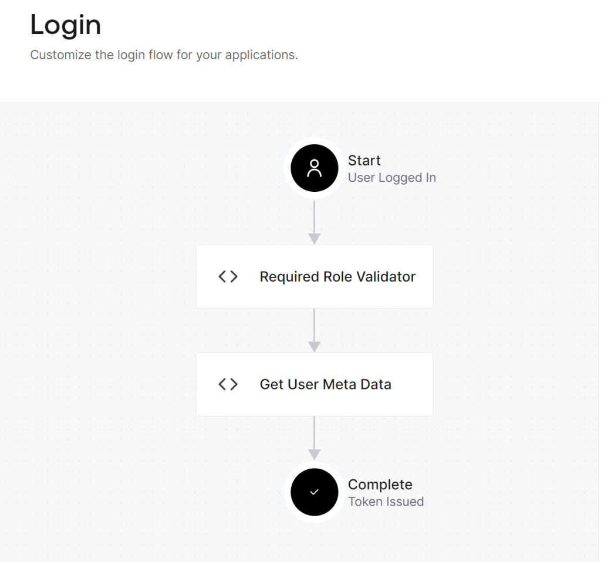Image resolution: width=601 pixels, height=562 pixels.
Task: Click the "Complete" node label
Action: (x=380, y=485)
